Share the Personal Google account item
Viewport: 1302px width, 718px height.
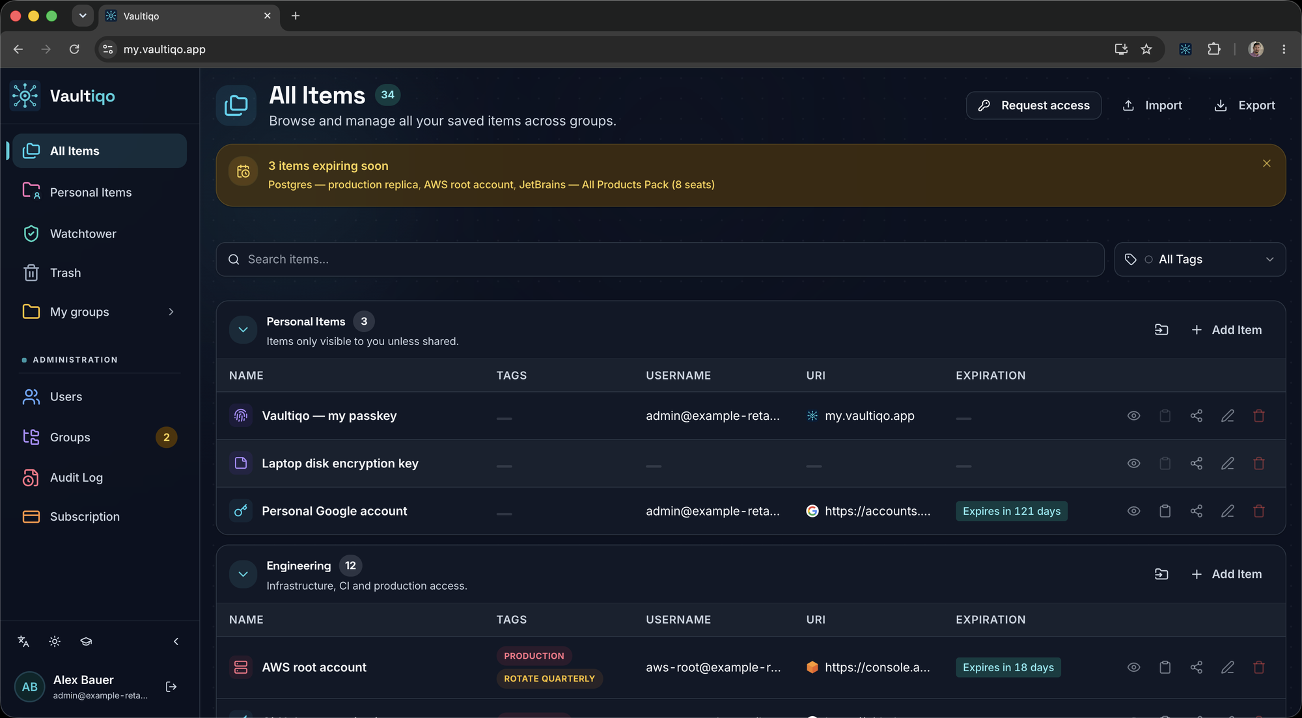1196,511
